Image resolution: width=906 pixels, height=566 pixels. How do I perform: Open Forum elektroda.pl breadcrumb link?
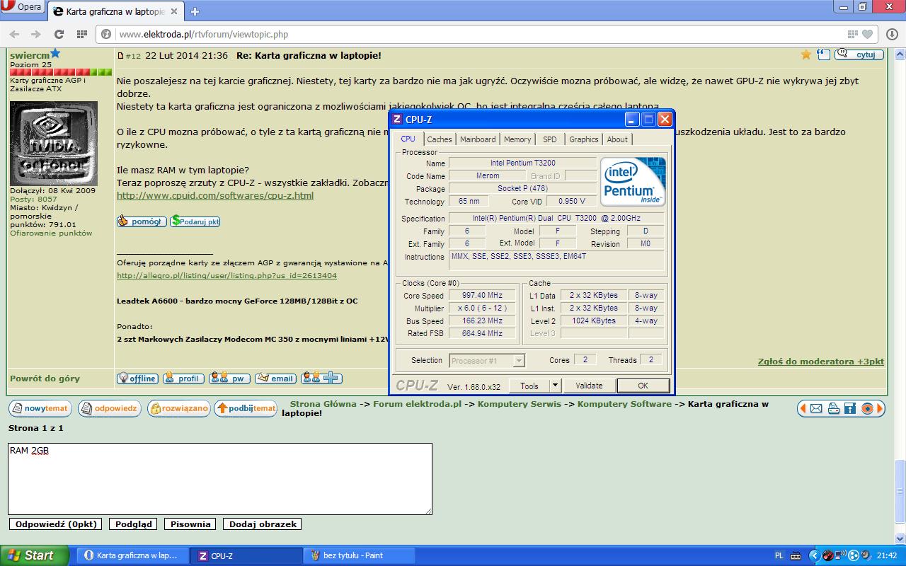(417, 404)
